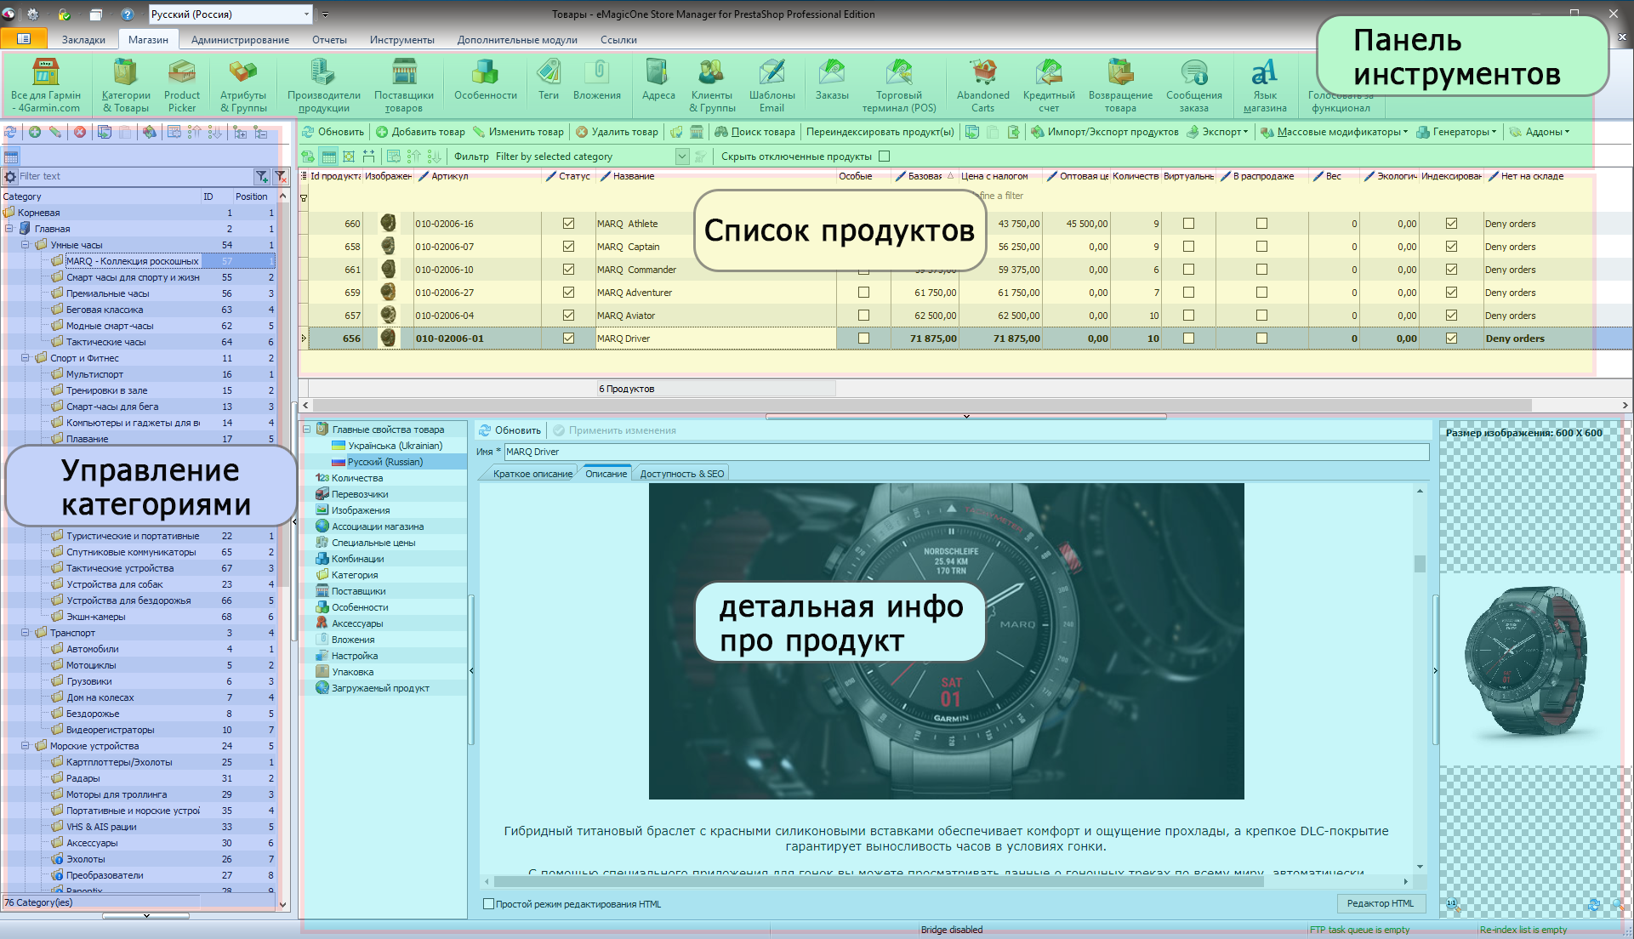Open Поставщики товаров
Screen dimensions: 1634x939
pyautogui.click(x=404, y=85)
